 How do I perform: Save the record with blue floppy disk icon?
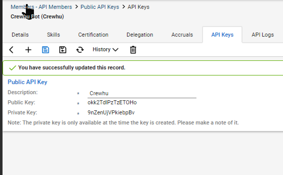(x=46, y=50)
